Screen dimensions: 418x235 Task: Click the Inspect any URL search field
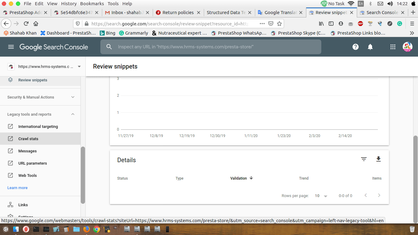point(211,47)
